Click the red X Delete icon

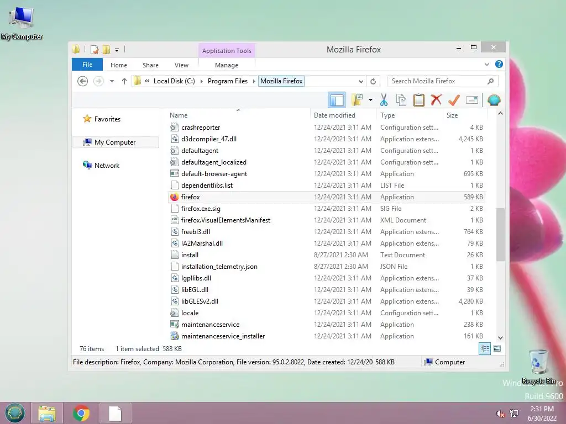click(436, 99)
